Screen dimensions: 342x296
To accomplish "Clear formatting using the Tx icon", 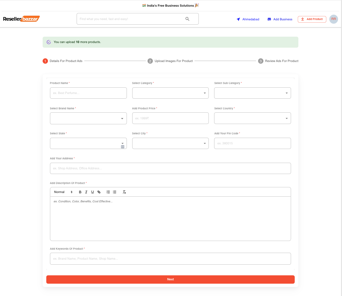I will point(124,192).
